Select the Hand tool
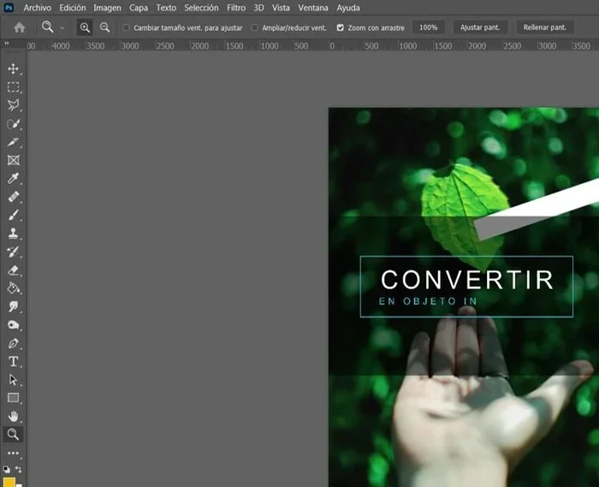Screen dimensions: 599x487 tap(13, 416)
